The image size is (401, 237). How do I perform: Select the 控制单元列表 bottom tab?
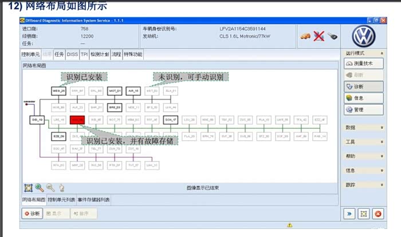click(x=61, y=200)
